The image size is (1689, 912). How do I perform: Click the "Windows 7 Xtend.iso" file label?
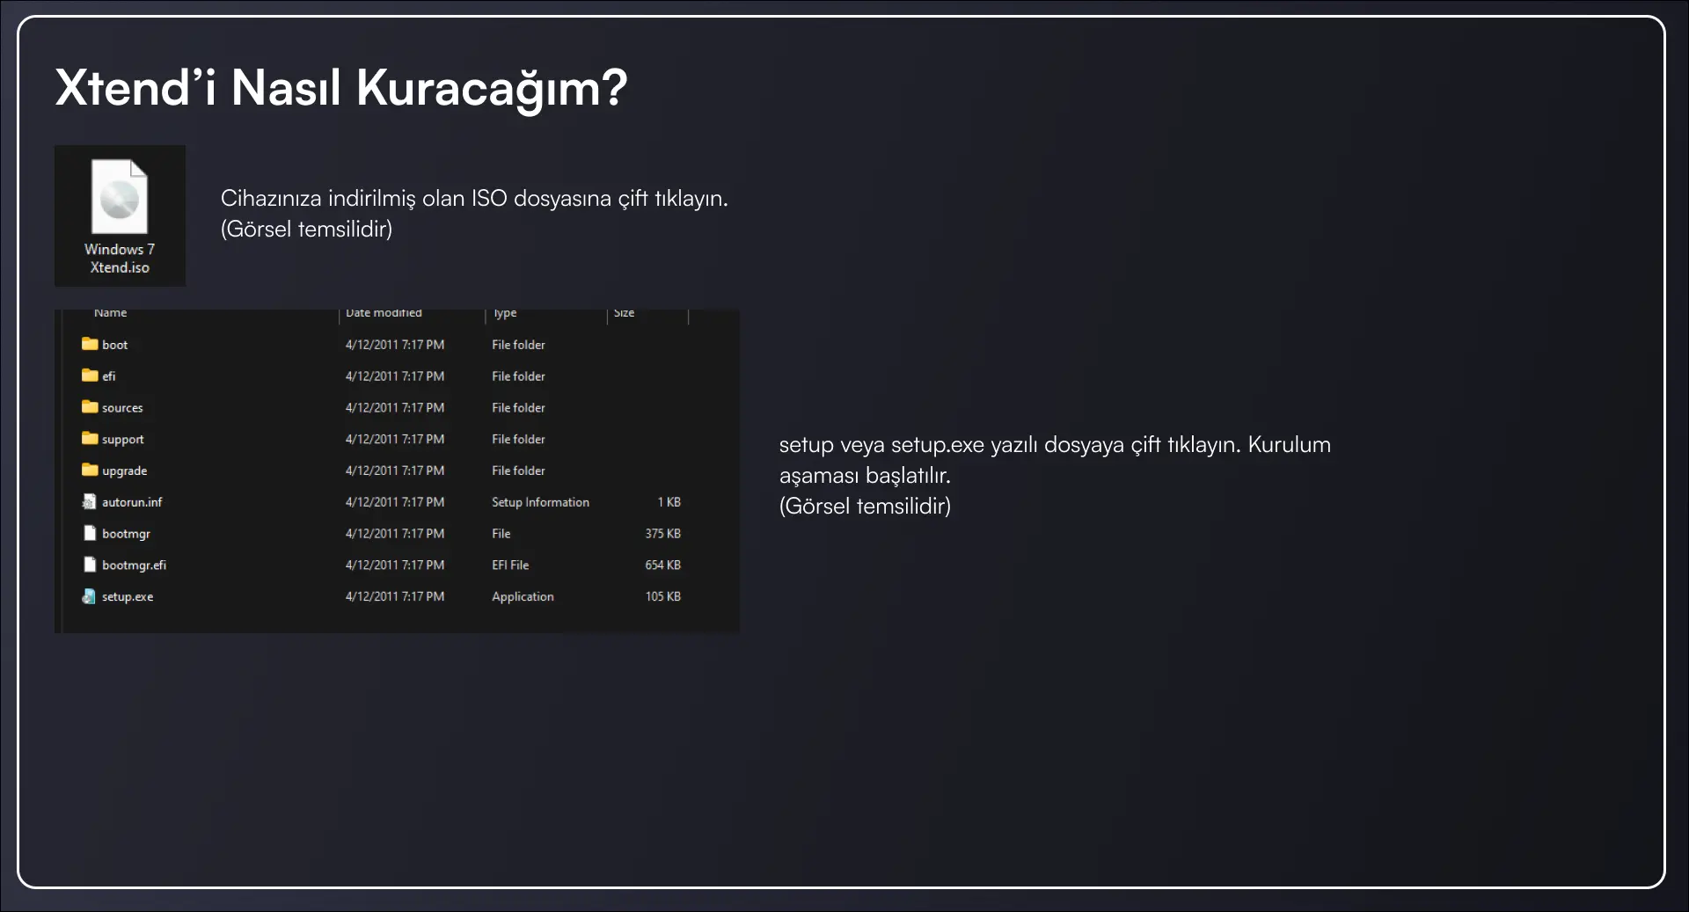pos(120,259)
